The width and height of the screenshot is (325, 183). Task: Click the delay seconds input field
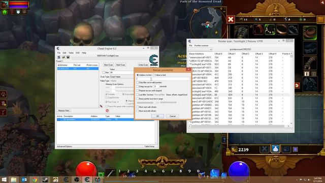(x=156, y=86)
